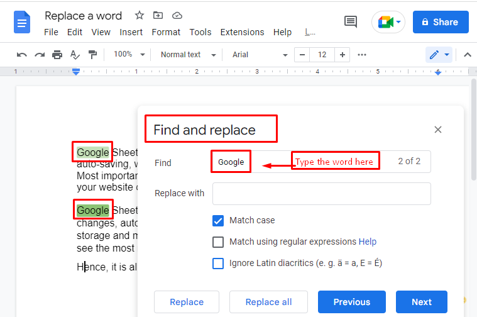Image resolution: width=477 pixels, height=317 pixels.
Task: Open the File menu
Action: pyautogui.click(x=51, y=32)
